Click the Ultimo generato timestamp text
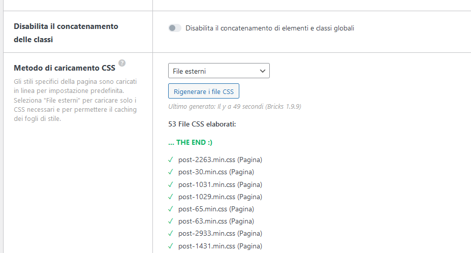Screen dimensions: 471x253 pos(235,106)
